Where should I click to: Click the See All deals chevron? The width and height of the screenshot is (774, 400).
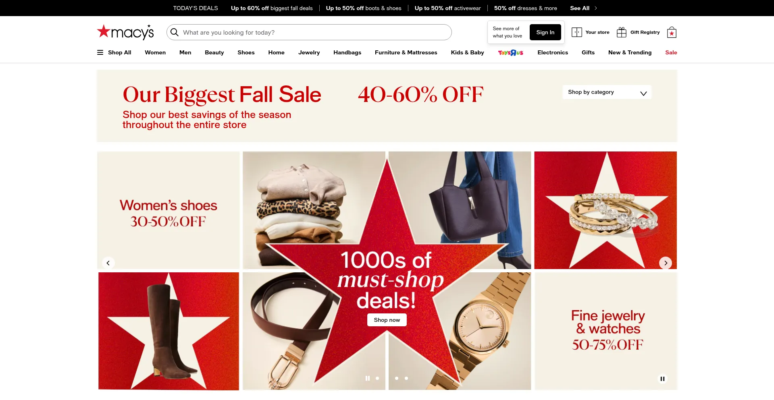(x=596, y=8)
